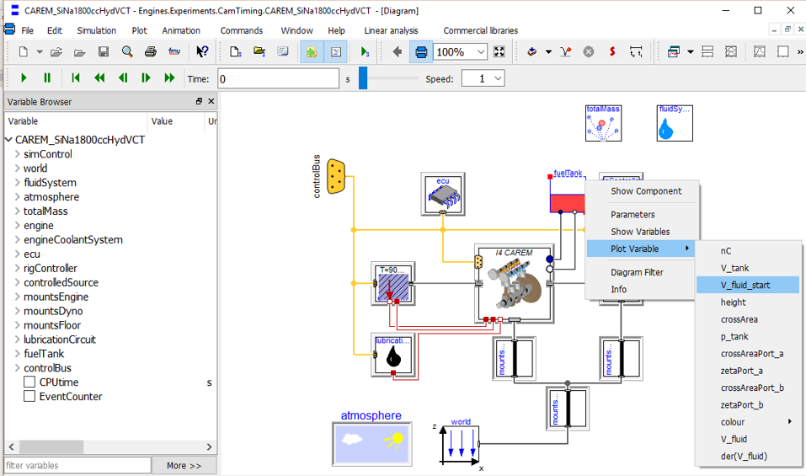Click the ecu component icon in diagram
Image resolution: width=806 pixels, height=476 pixels.
coord(442,194)
